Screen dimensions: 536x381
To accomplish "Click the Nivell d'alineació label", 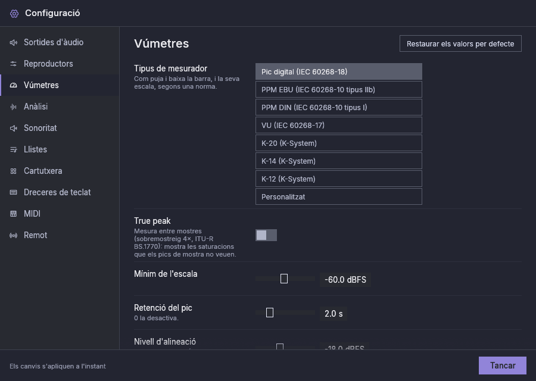I will (165, 342).
